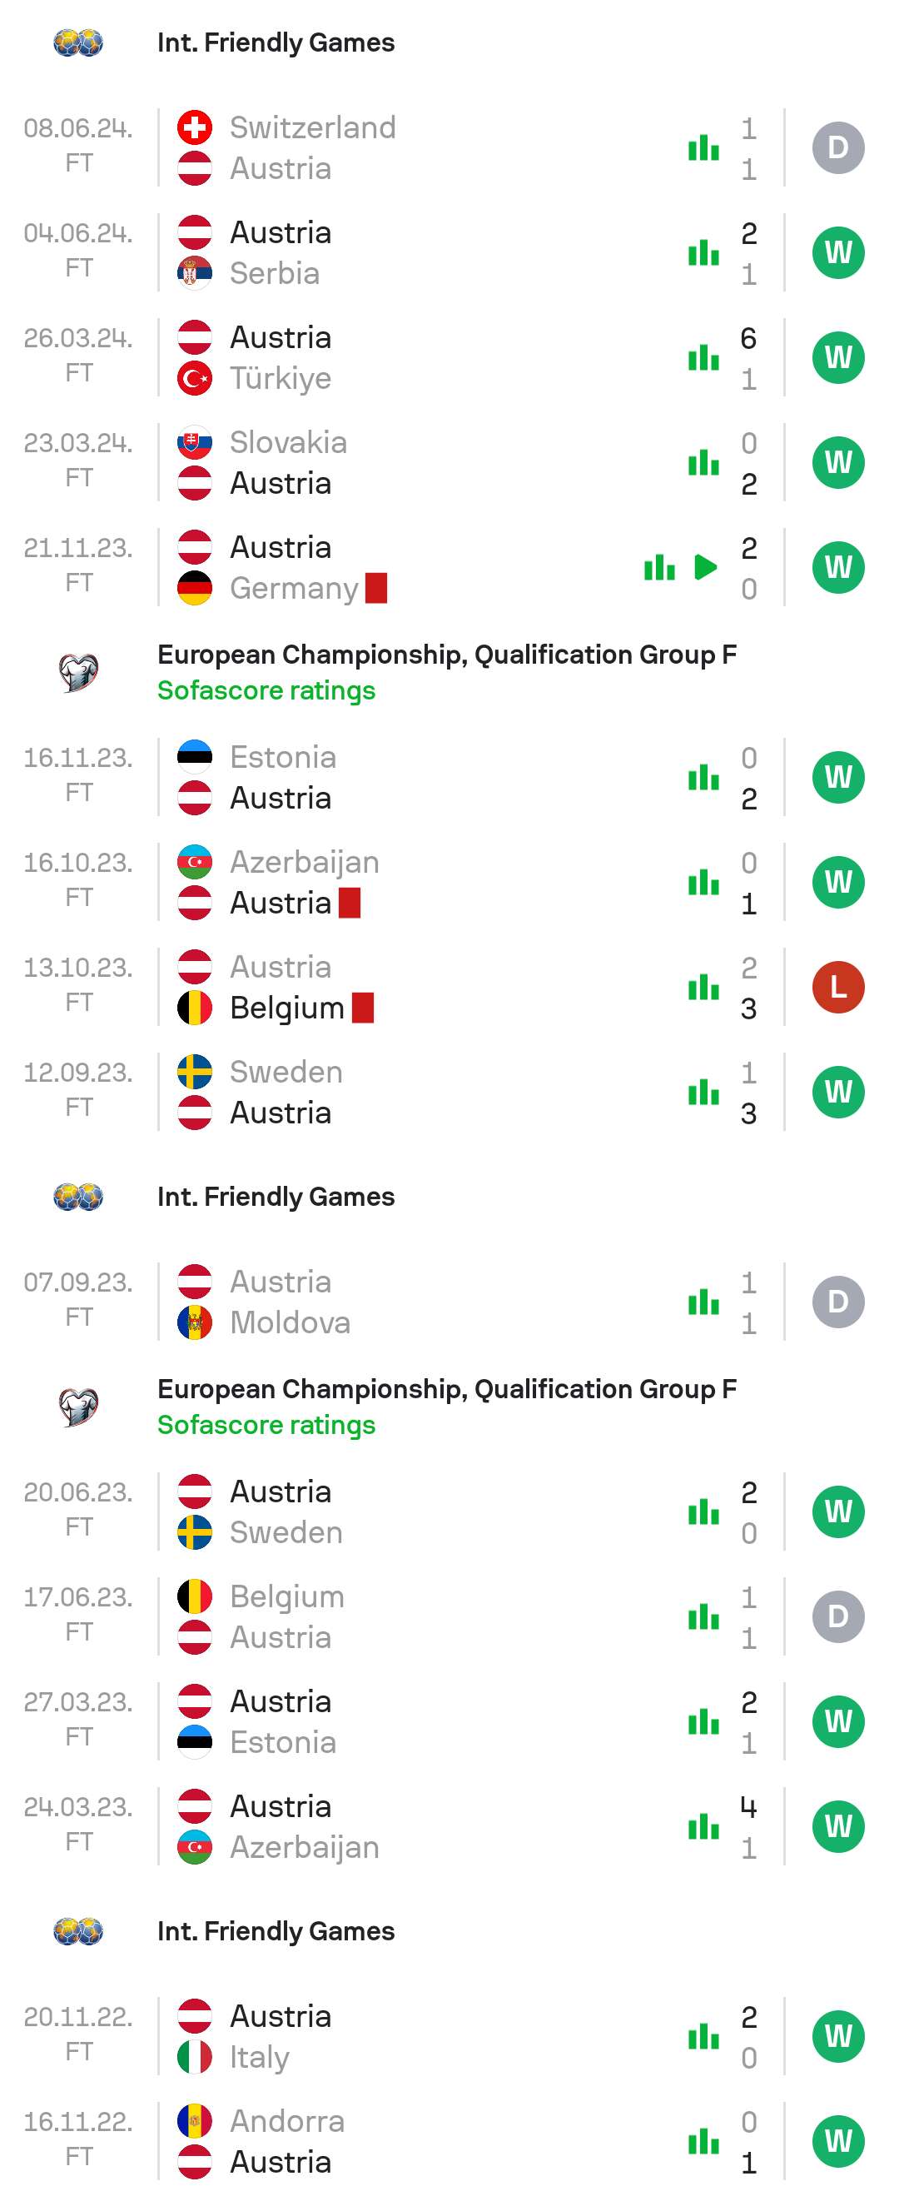
Task: Play highlights of Austria vs Germany match
Action: click(705, 567)
